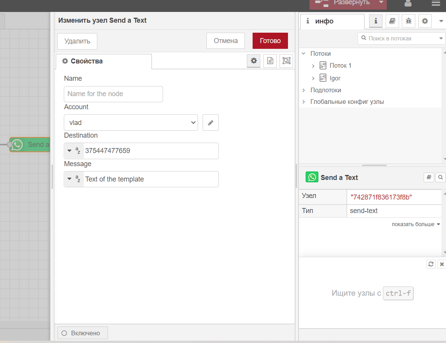Image resolution: width=446 pixels, height=343 pixels.
Task: Focus the Name for the node input
Action: click(113, 94)
